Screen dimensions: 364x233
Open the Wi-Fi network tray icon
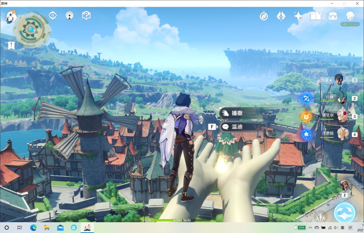coord(330,228)
